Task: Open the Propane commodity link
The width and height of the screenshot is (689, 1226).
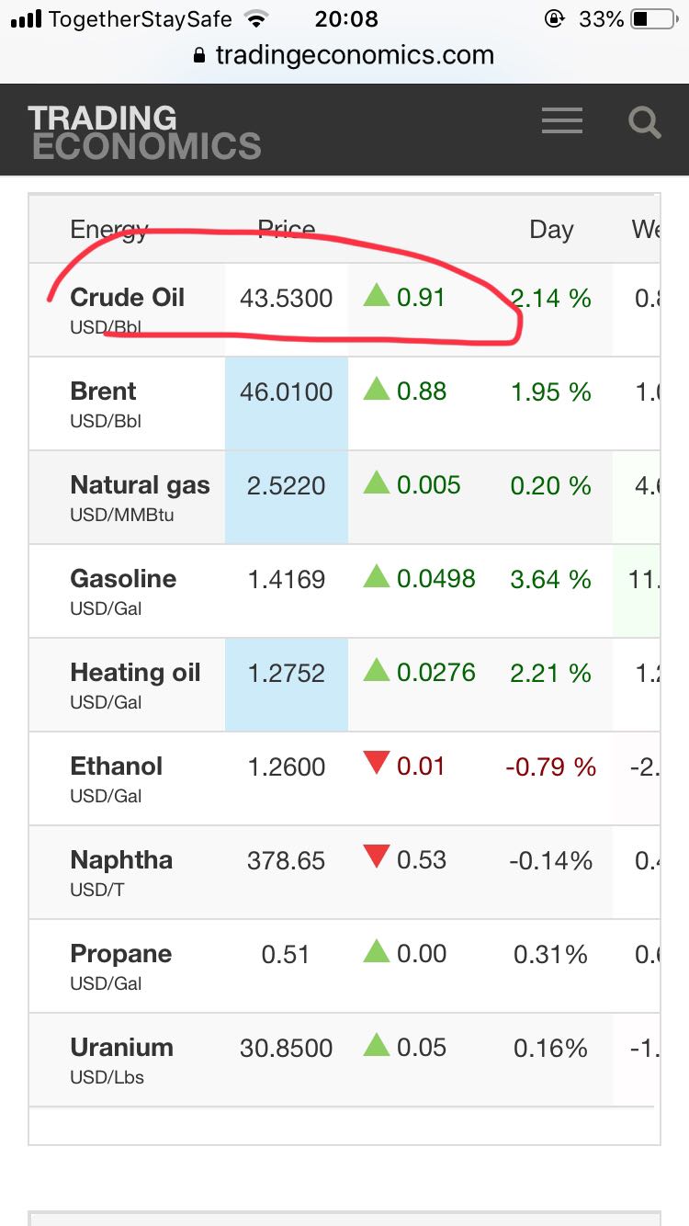Action: 120,954
